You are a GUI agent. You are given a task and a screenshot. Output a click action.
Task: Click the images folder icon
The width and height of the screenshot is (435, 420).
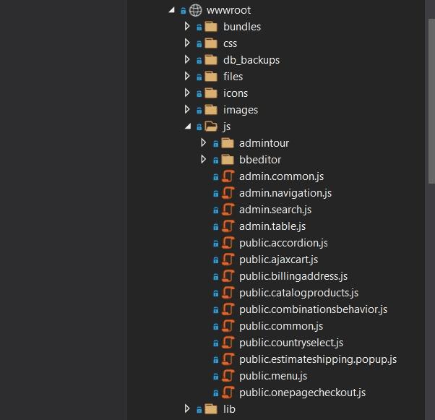(211, 110)
